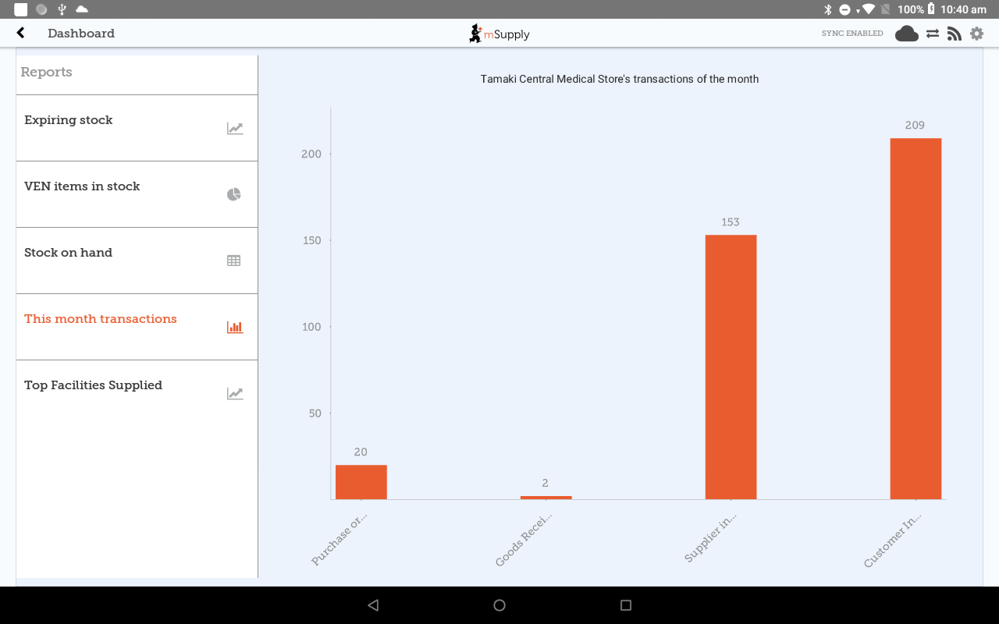Viewport: 999px width, 624px height.
Task: Click the cloud sync icon
Action: tap(906, 34)
